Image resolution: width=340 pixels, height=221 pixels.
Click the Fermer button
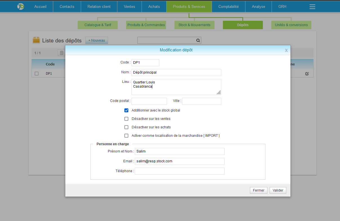click(258, 190)
